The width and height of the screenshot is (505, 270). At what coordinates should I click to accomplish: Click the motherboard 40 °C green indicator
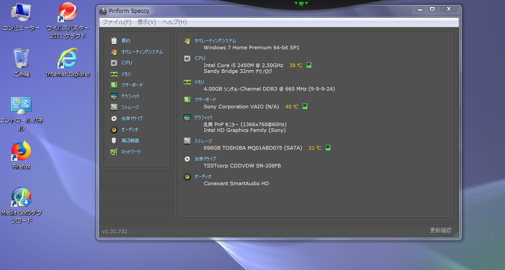[305, 106]
